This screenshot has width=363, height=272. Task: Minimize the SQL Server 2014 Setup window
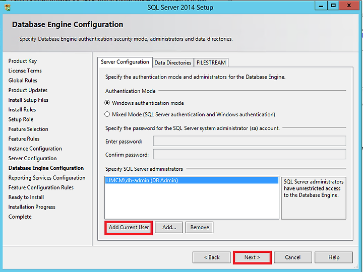click(321, 6)
